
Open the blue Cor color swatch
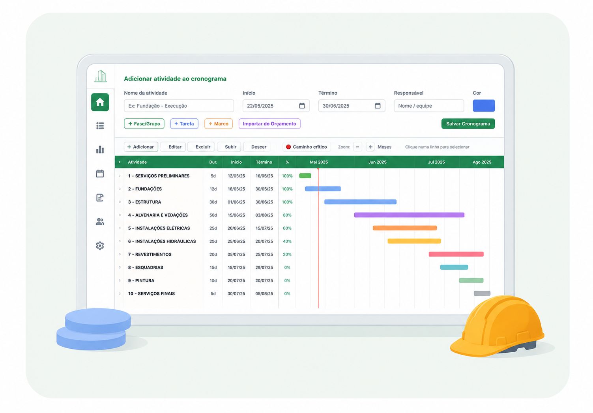(x=484, y=106)
